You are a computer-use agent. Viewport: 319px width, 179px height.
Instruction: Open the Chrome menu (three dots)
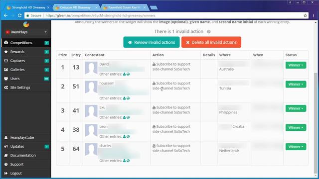click(314, 15)
